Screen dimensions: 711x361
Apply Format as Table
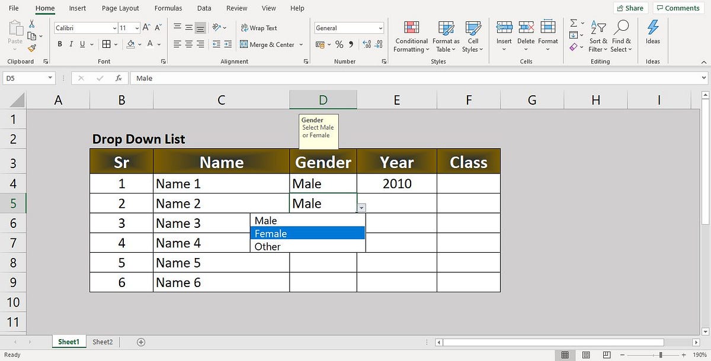pyautogui.click(x=446, y=36)
